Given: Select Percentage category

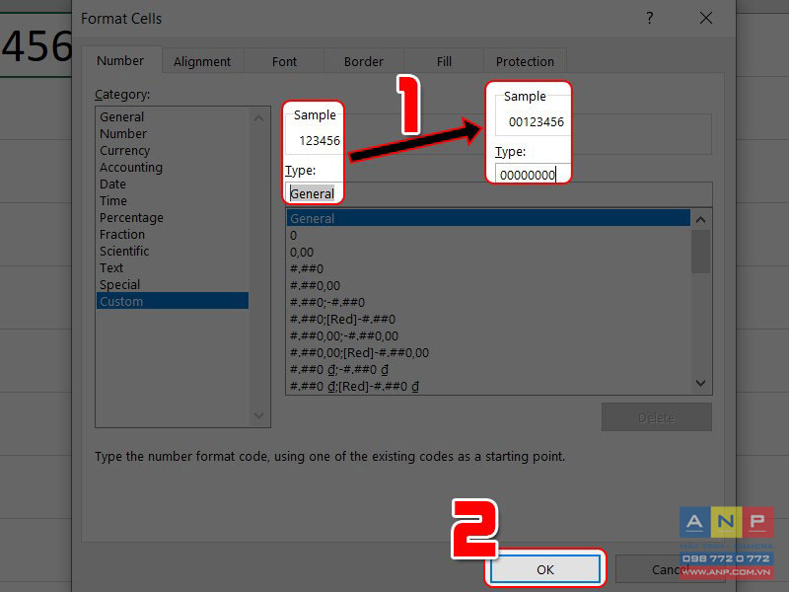Looking at the screenshot, I should click(172, 217).
